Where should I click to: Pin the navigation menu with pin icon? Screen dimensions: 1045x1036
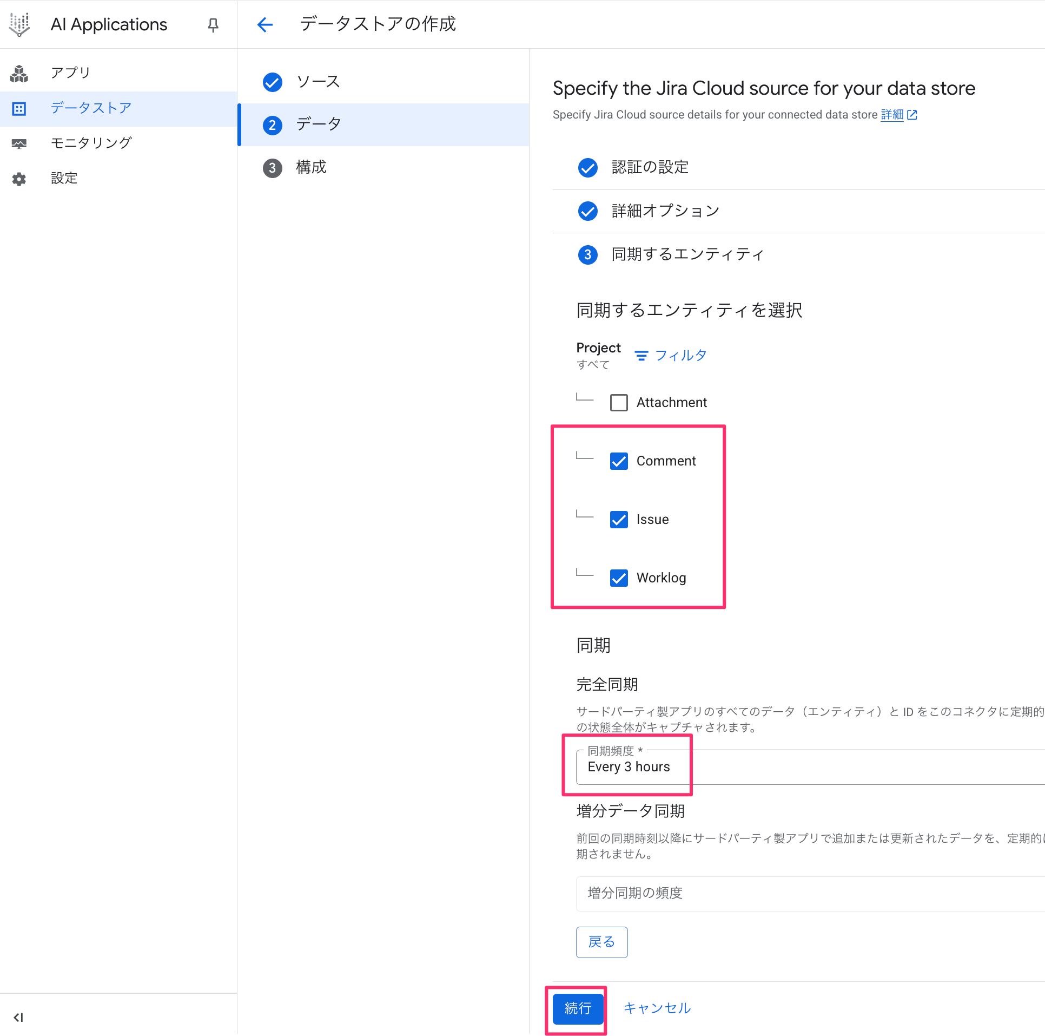(213, 25)
